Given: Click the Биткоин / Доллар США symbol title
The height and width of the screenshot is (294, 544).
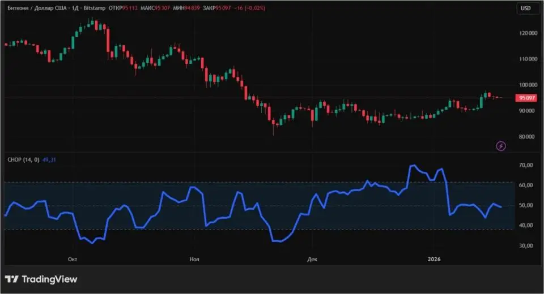Looking at the screenshot, I should tap(34, 8).
